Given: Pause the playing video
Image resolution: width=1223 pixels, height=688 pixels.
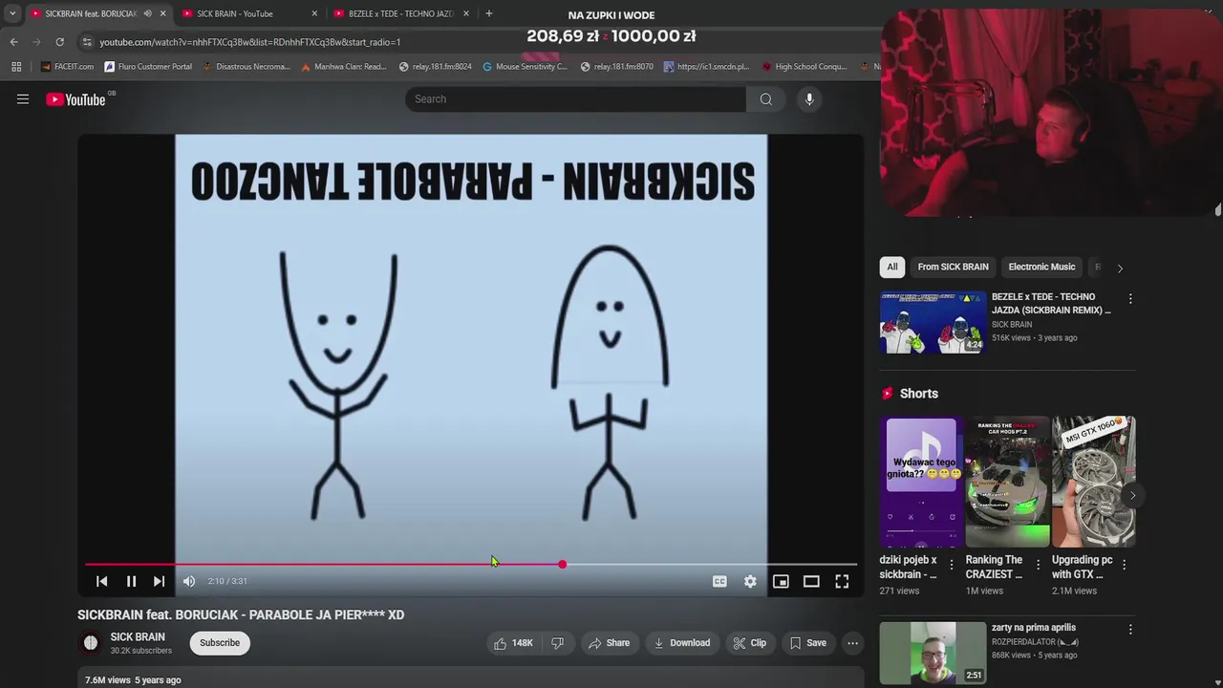Looking at the screenshot, I should coord(132,581).
